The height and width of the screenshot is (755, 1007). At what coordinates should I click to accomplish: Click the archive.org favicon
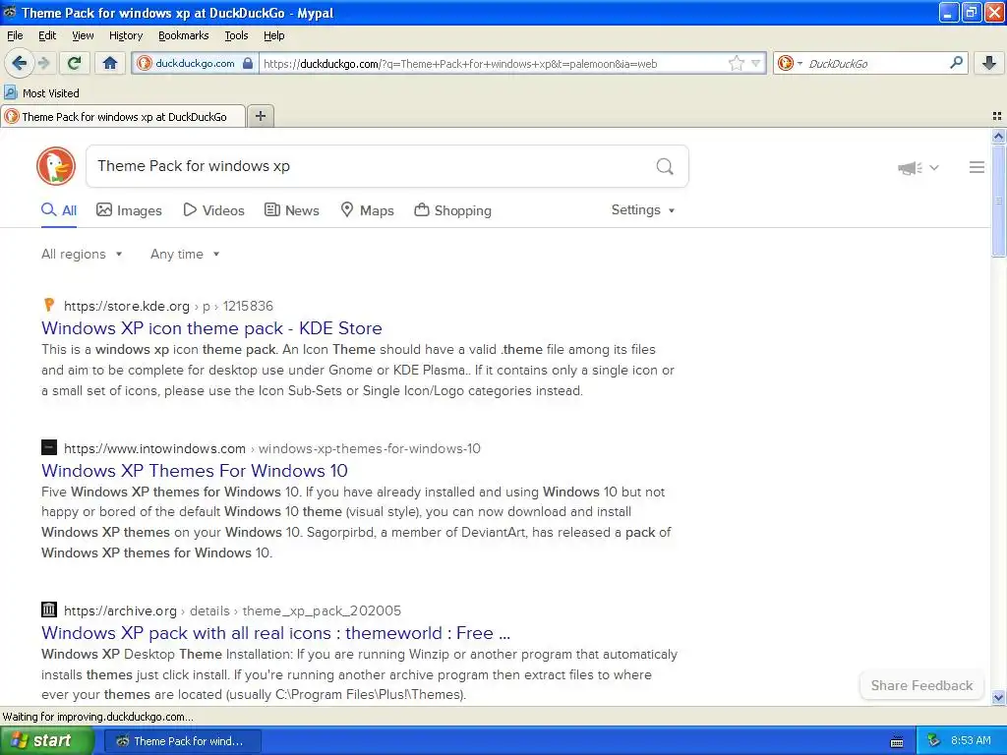click(49, 610)
